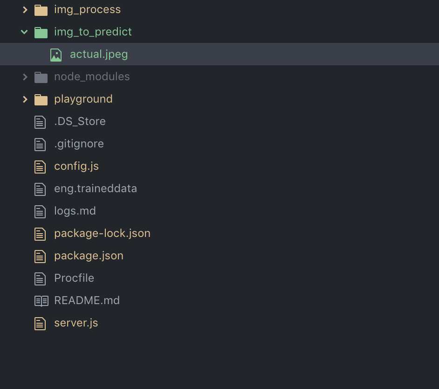Viewport: 439px width, 389px height.
Task: Click the img_process folder icon
Action: [41, 10]
